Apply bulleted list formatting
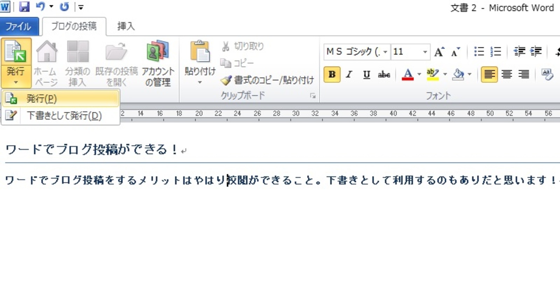Viewport: 560px width, 304px height. 479,52
